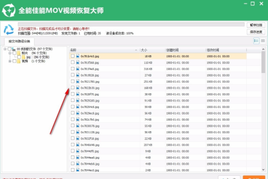Click the 保存进度 button
This screenshot has height=179, width=268.
click(x=256, y=32)
